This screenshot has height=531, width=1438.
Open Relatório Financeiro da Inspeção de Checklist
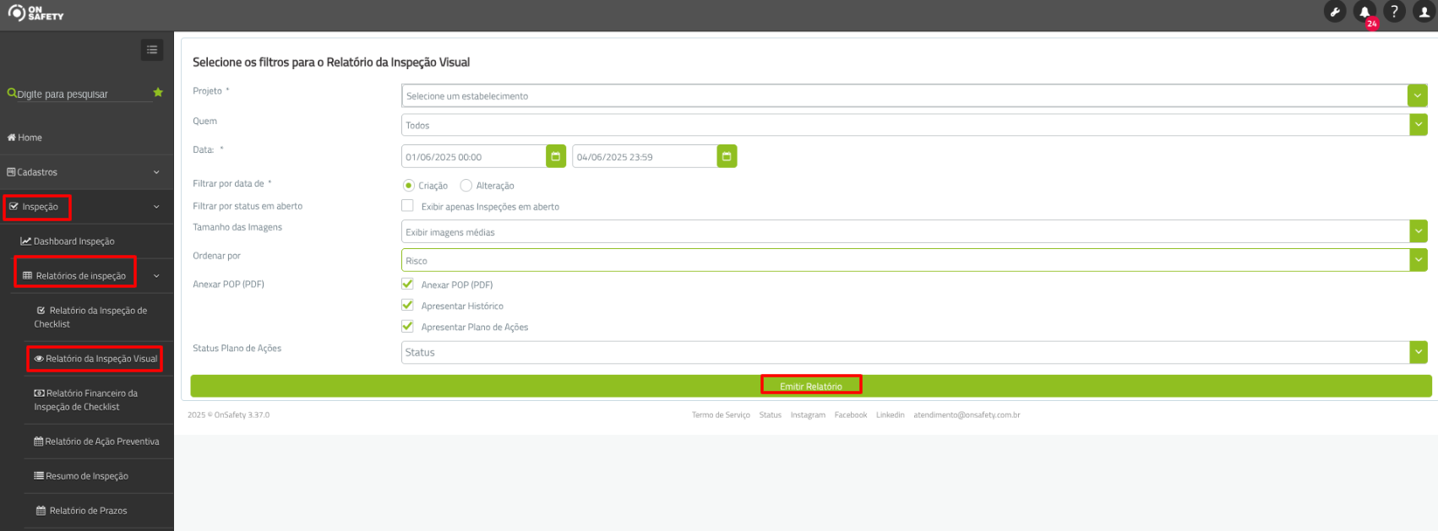pyautogui.click(x=85, y=400)
